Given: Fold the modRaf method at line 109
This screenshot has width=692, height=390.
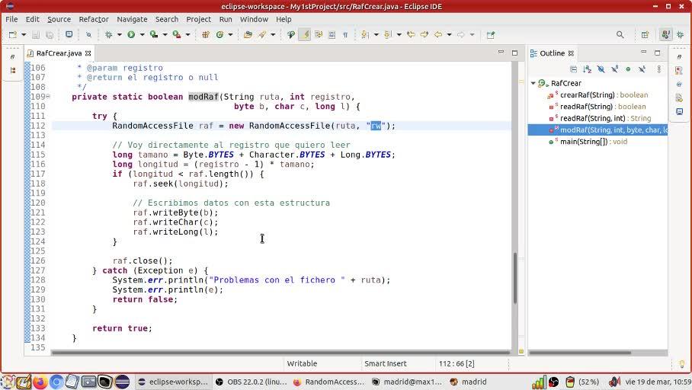Looking at the screenshot, I should (x=49, y=97).
